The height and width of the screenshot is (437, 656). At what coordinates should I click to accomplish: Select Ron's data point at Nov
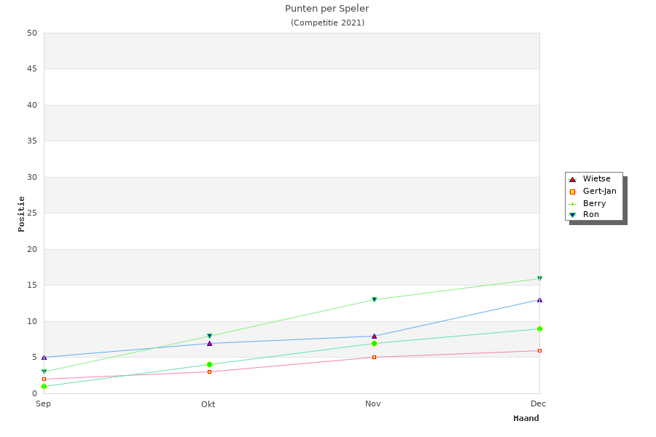(x=374, y=300)
